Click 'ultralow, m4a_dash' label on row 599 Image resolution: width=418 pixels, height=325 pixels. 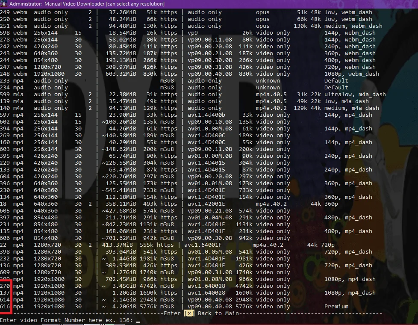(x=355, y=95)
